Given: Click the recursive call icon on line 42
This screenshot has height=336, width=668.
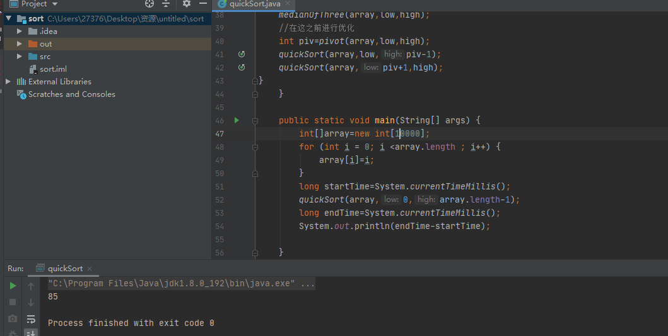Looking at the screenshot, I should (242, 67).
